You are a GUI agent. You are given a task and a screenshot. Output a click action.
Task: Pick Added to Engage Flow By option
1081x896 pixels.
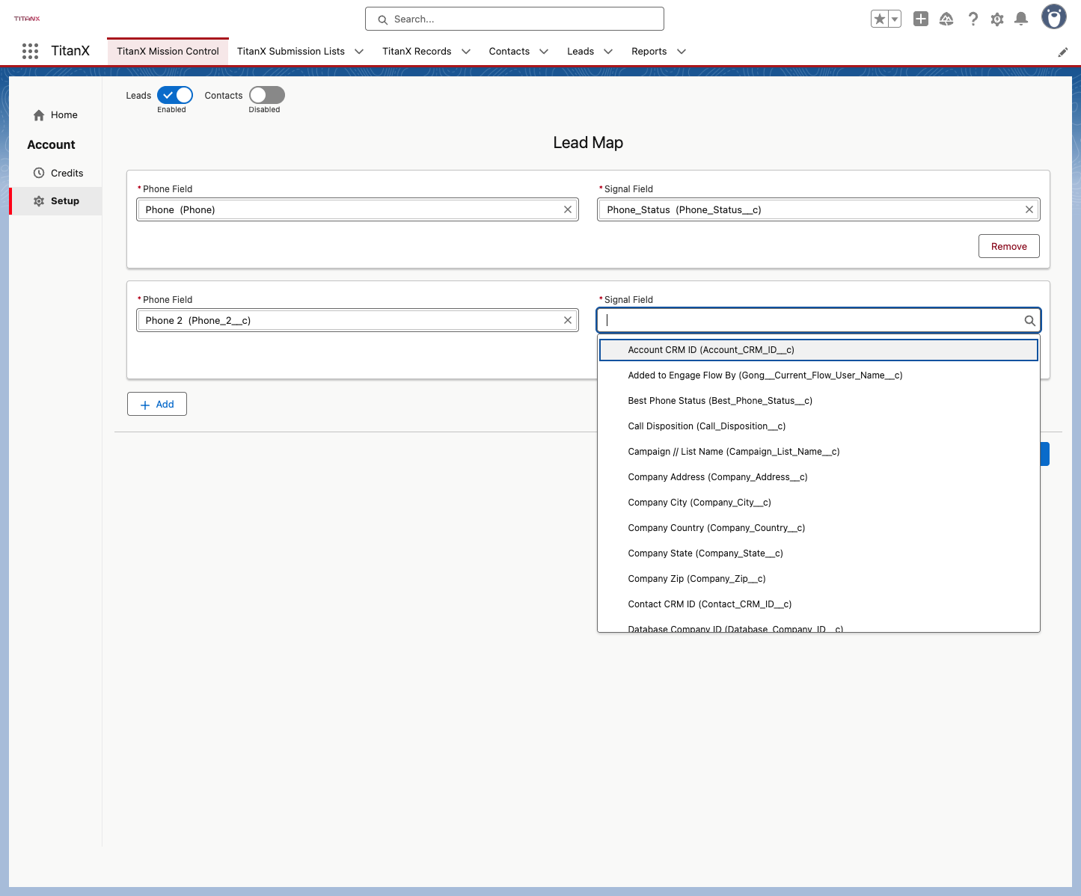818,375
